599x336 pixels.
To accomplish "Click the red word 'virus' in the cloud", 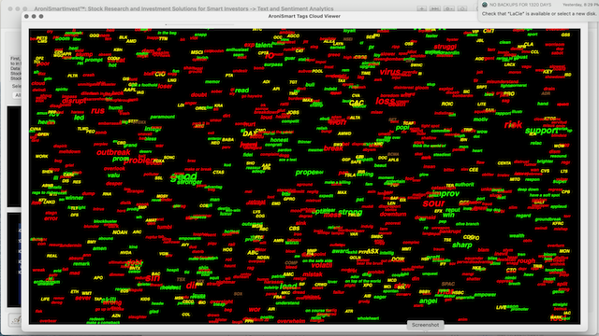I will [x=389, y=72].
